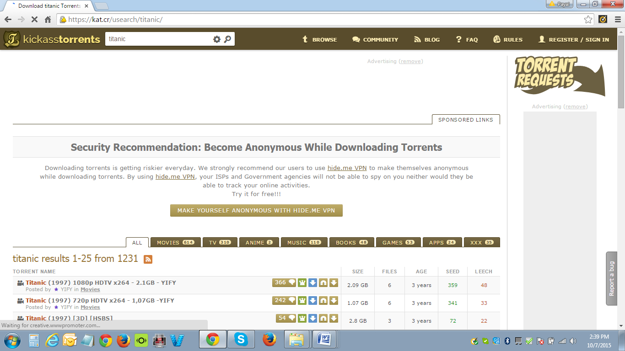Launch Internet Explorer from taskbar

pyautogui.click(x=53, y=340)
